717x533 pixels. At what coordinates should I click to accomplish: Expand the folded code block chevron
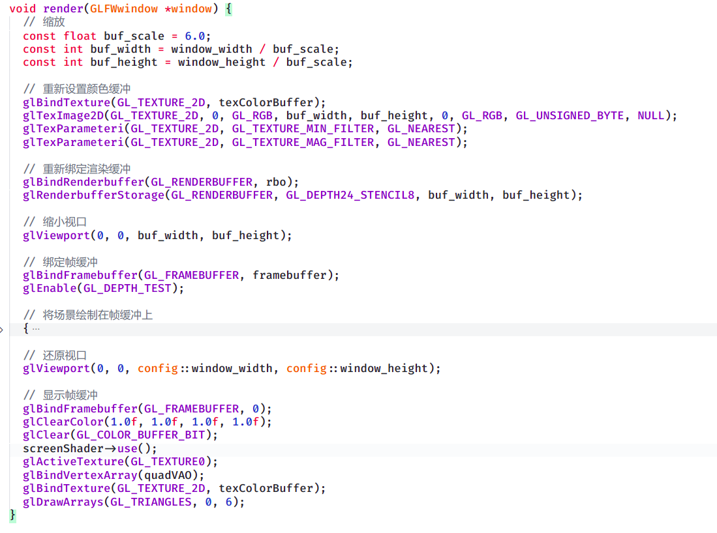tap(2, 329)
